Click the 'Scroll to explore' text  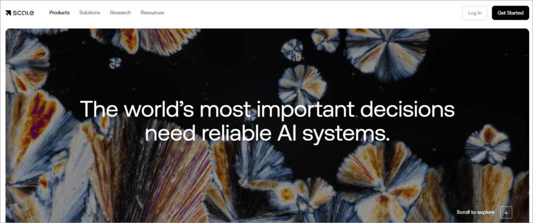(475, 212)
